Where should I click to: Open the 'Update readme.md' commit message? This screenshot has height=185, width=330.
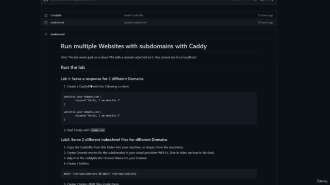pos(135,23)
